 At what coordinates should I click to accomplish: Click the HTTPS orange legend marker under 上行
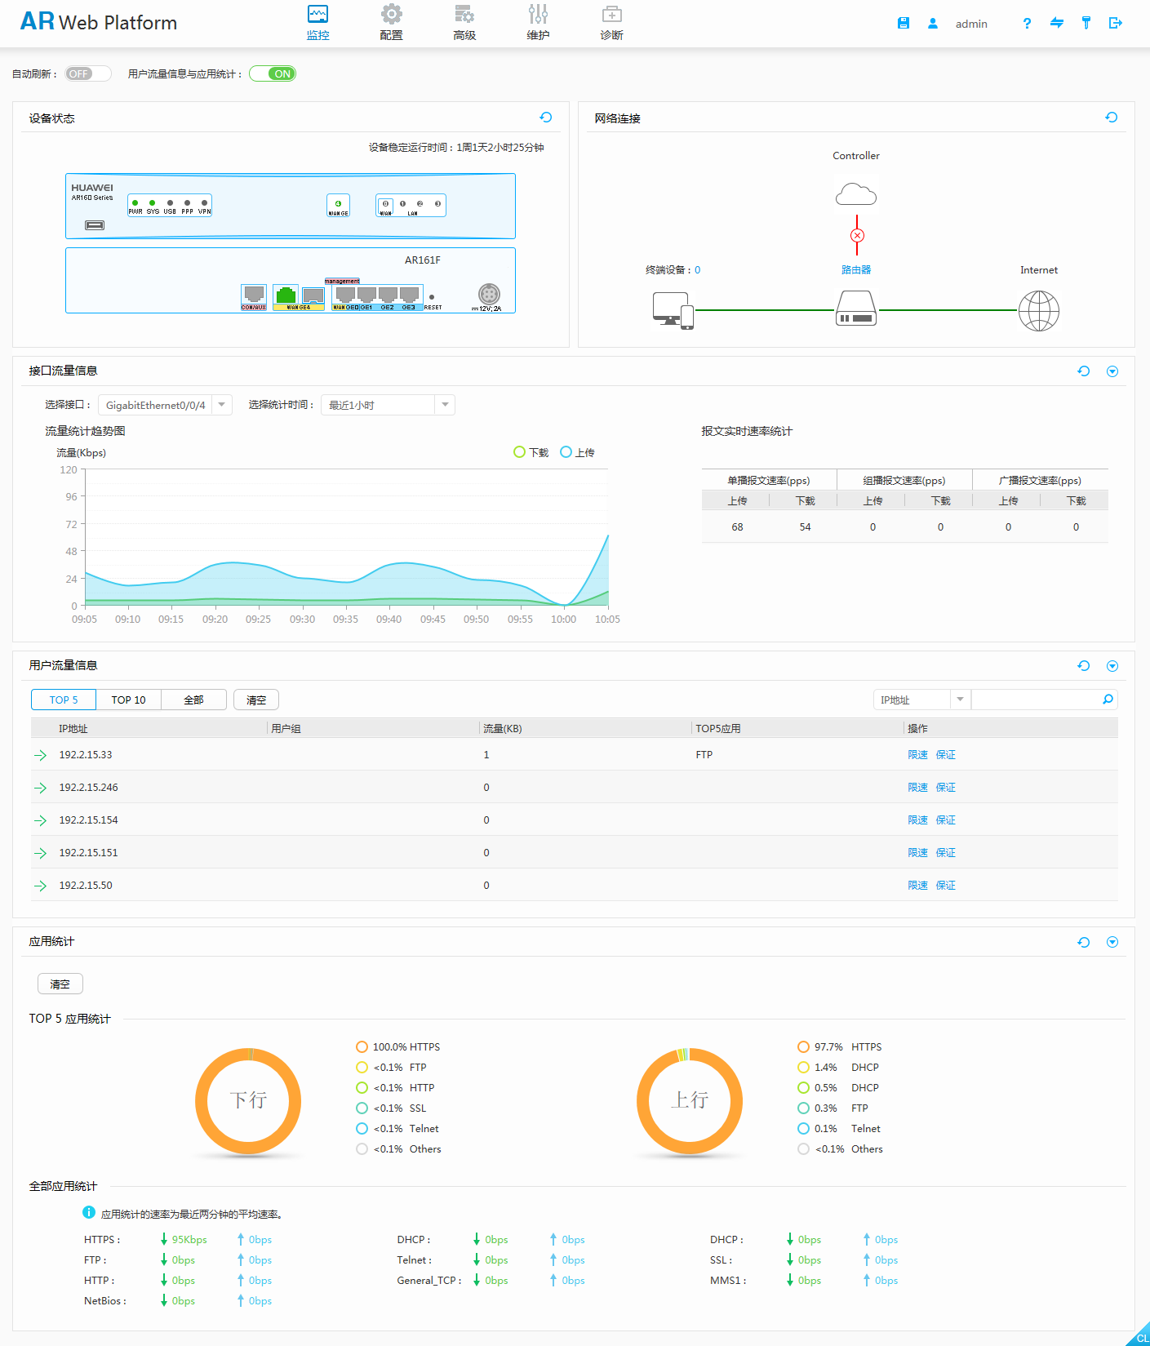(x=803, y=1047)
